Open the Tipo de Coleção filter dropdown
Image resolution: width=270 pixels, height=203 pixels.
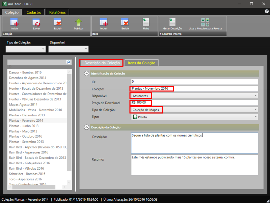pos(26,49)
